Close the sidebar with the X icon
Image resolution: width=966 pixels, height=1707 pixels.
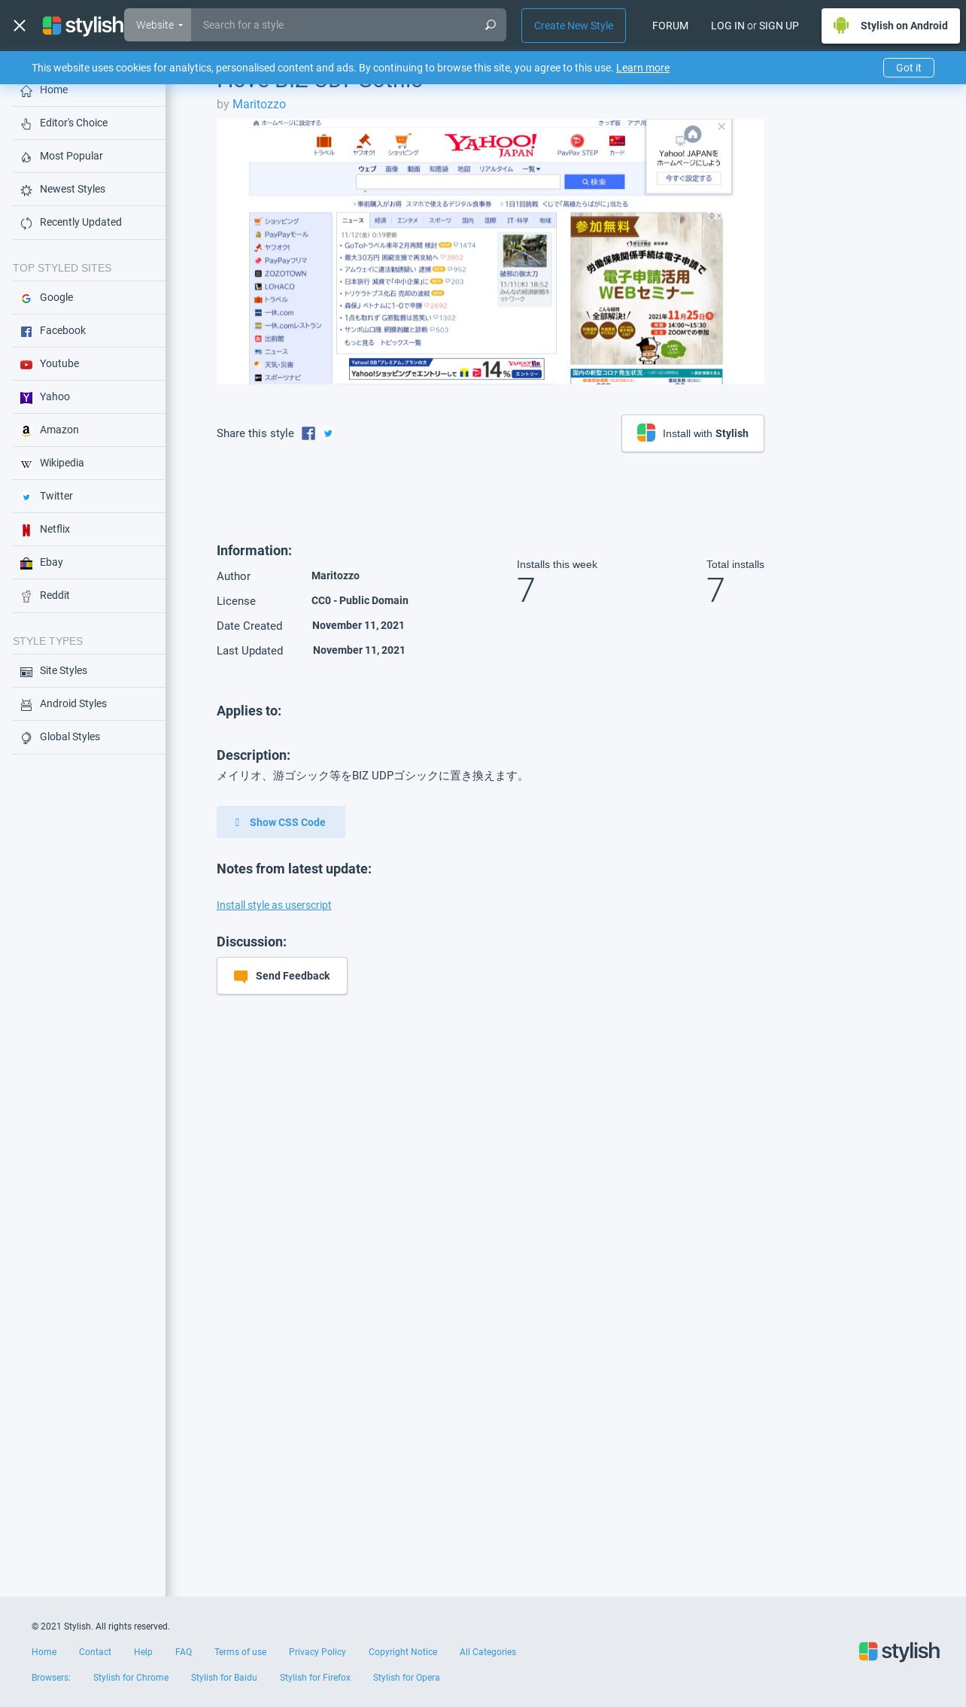pos(20,26)
